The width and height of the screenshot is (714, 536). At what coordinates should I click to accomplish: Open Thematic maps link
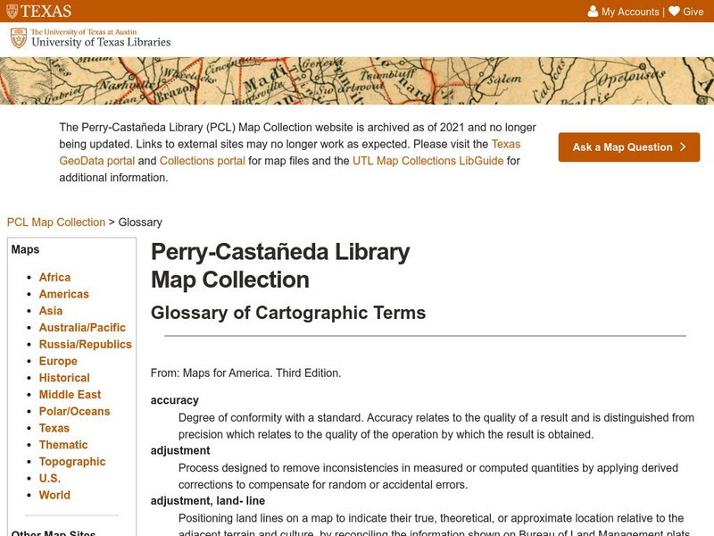(63, 445)
